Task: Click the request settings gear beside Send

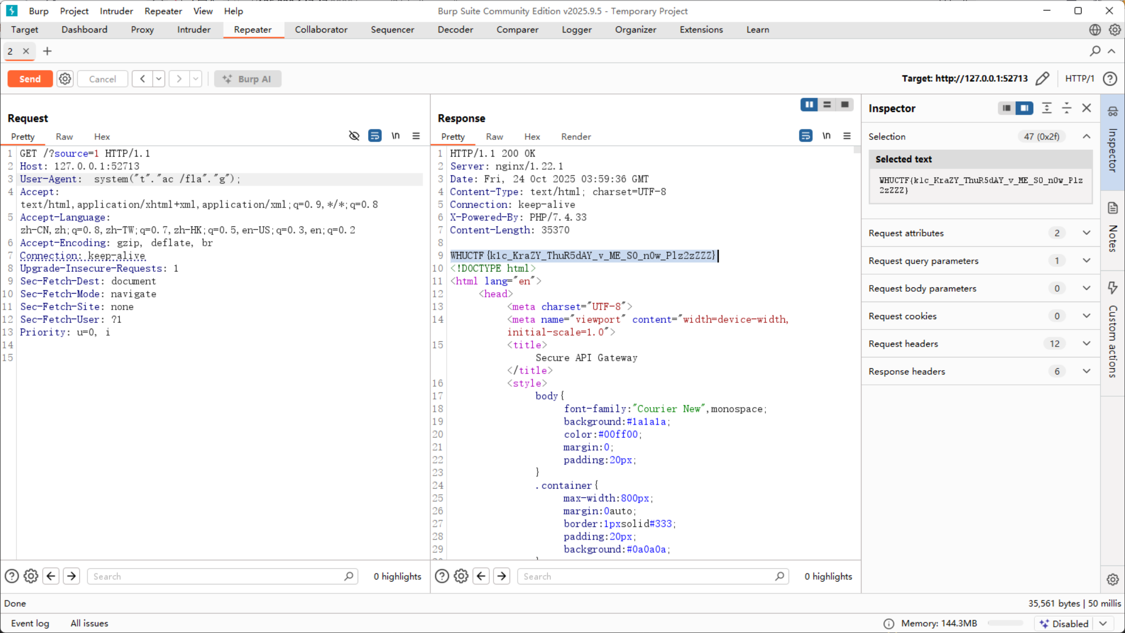Action: click(x=65, y=79)
